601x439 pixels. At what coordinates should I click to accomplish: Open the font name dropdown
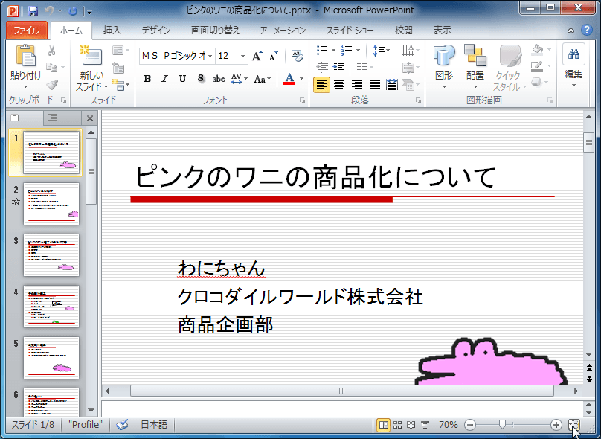[x=210, y=57]
